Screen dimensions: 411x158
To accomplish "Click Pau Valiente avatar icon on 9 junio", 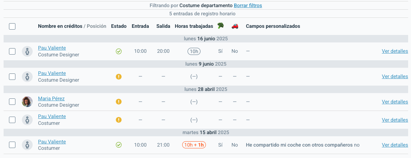I will pos(27,77).
